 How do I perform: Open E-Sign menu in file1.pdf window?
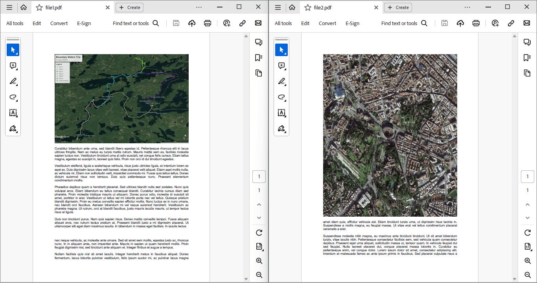[x=84, y=23]
